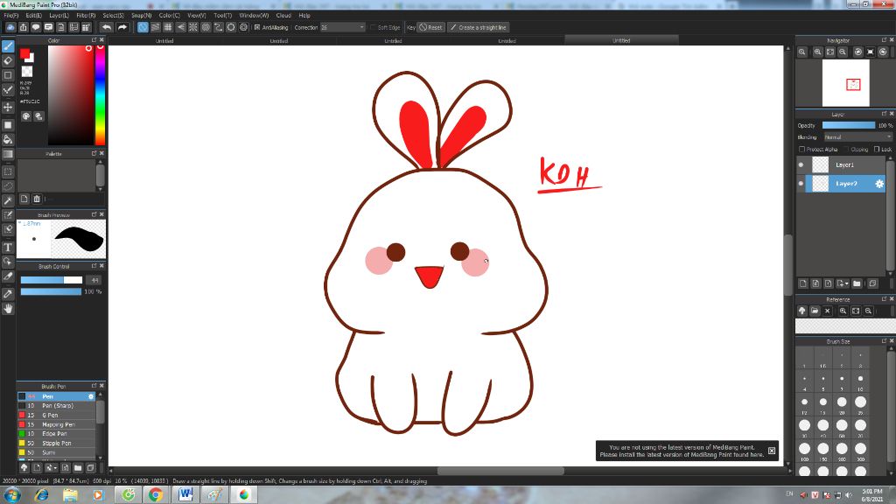Click Create a straight line button
Screen dimensions: 896x504
tap(479, 27)
